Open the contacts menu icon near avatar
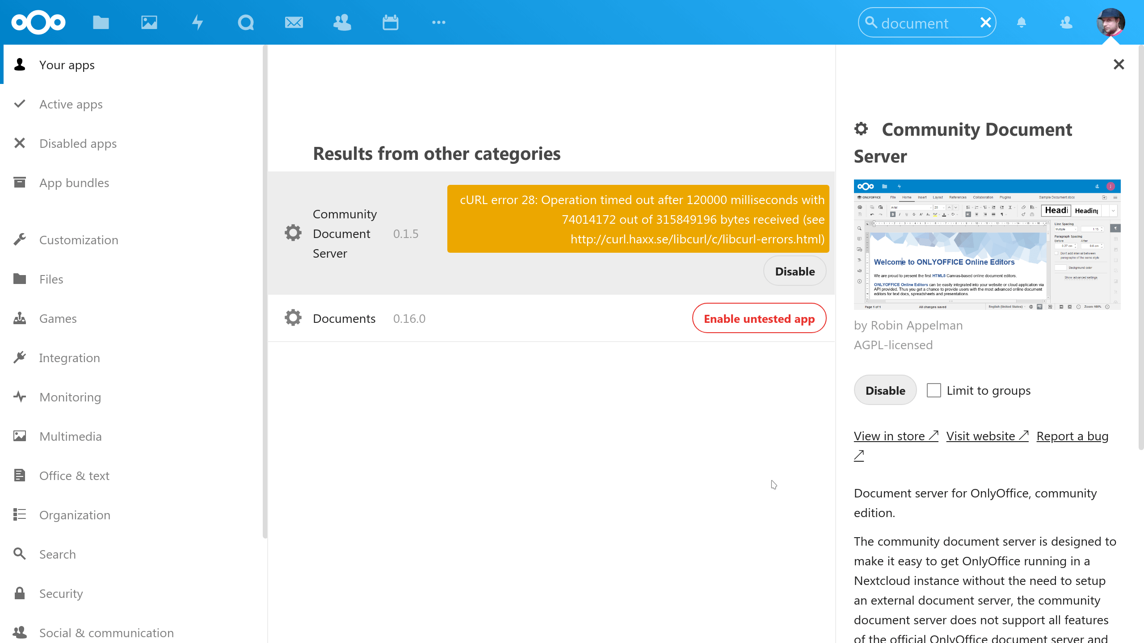The width and height of the screenshot is (1144, 643). click(x=1066, y=22)
